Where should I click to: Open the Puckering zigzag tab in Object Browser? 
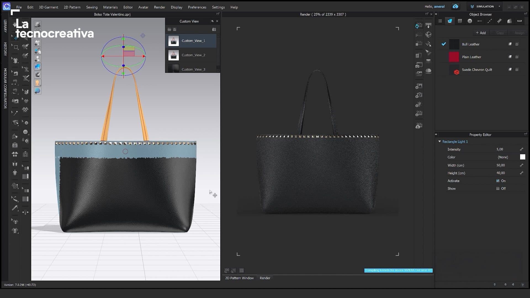tap(500, 21)
